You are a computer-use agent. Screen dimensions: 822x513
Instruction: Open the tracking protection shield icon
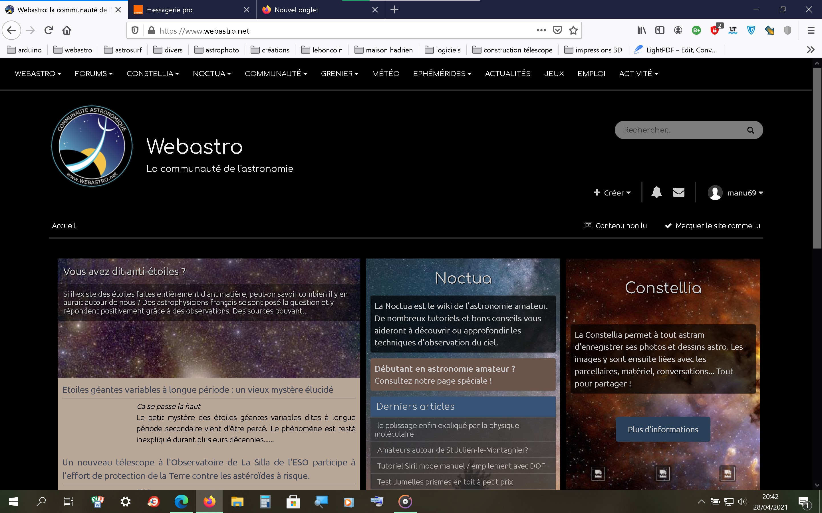click(135, 30)
